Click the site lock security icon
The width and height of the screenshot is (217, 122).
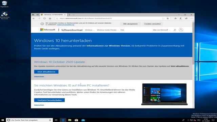[x=57, y=18]
